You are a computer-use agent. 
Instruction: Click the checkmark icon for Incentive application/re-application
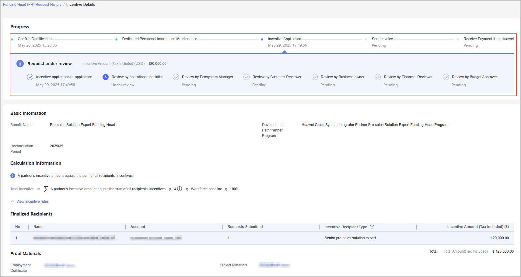pos(30,77)
